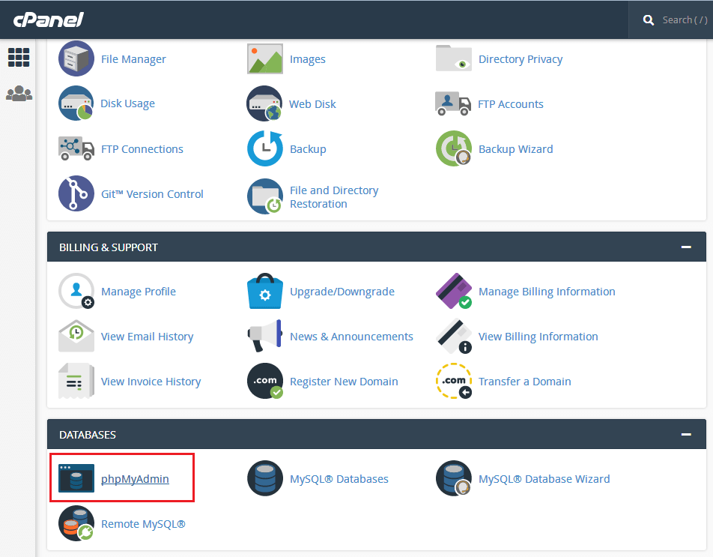Open the Directory Privacy folder icon
Viewport: 713px width, 557px height.
(454, 58)
